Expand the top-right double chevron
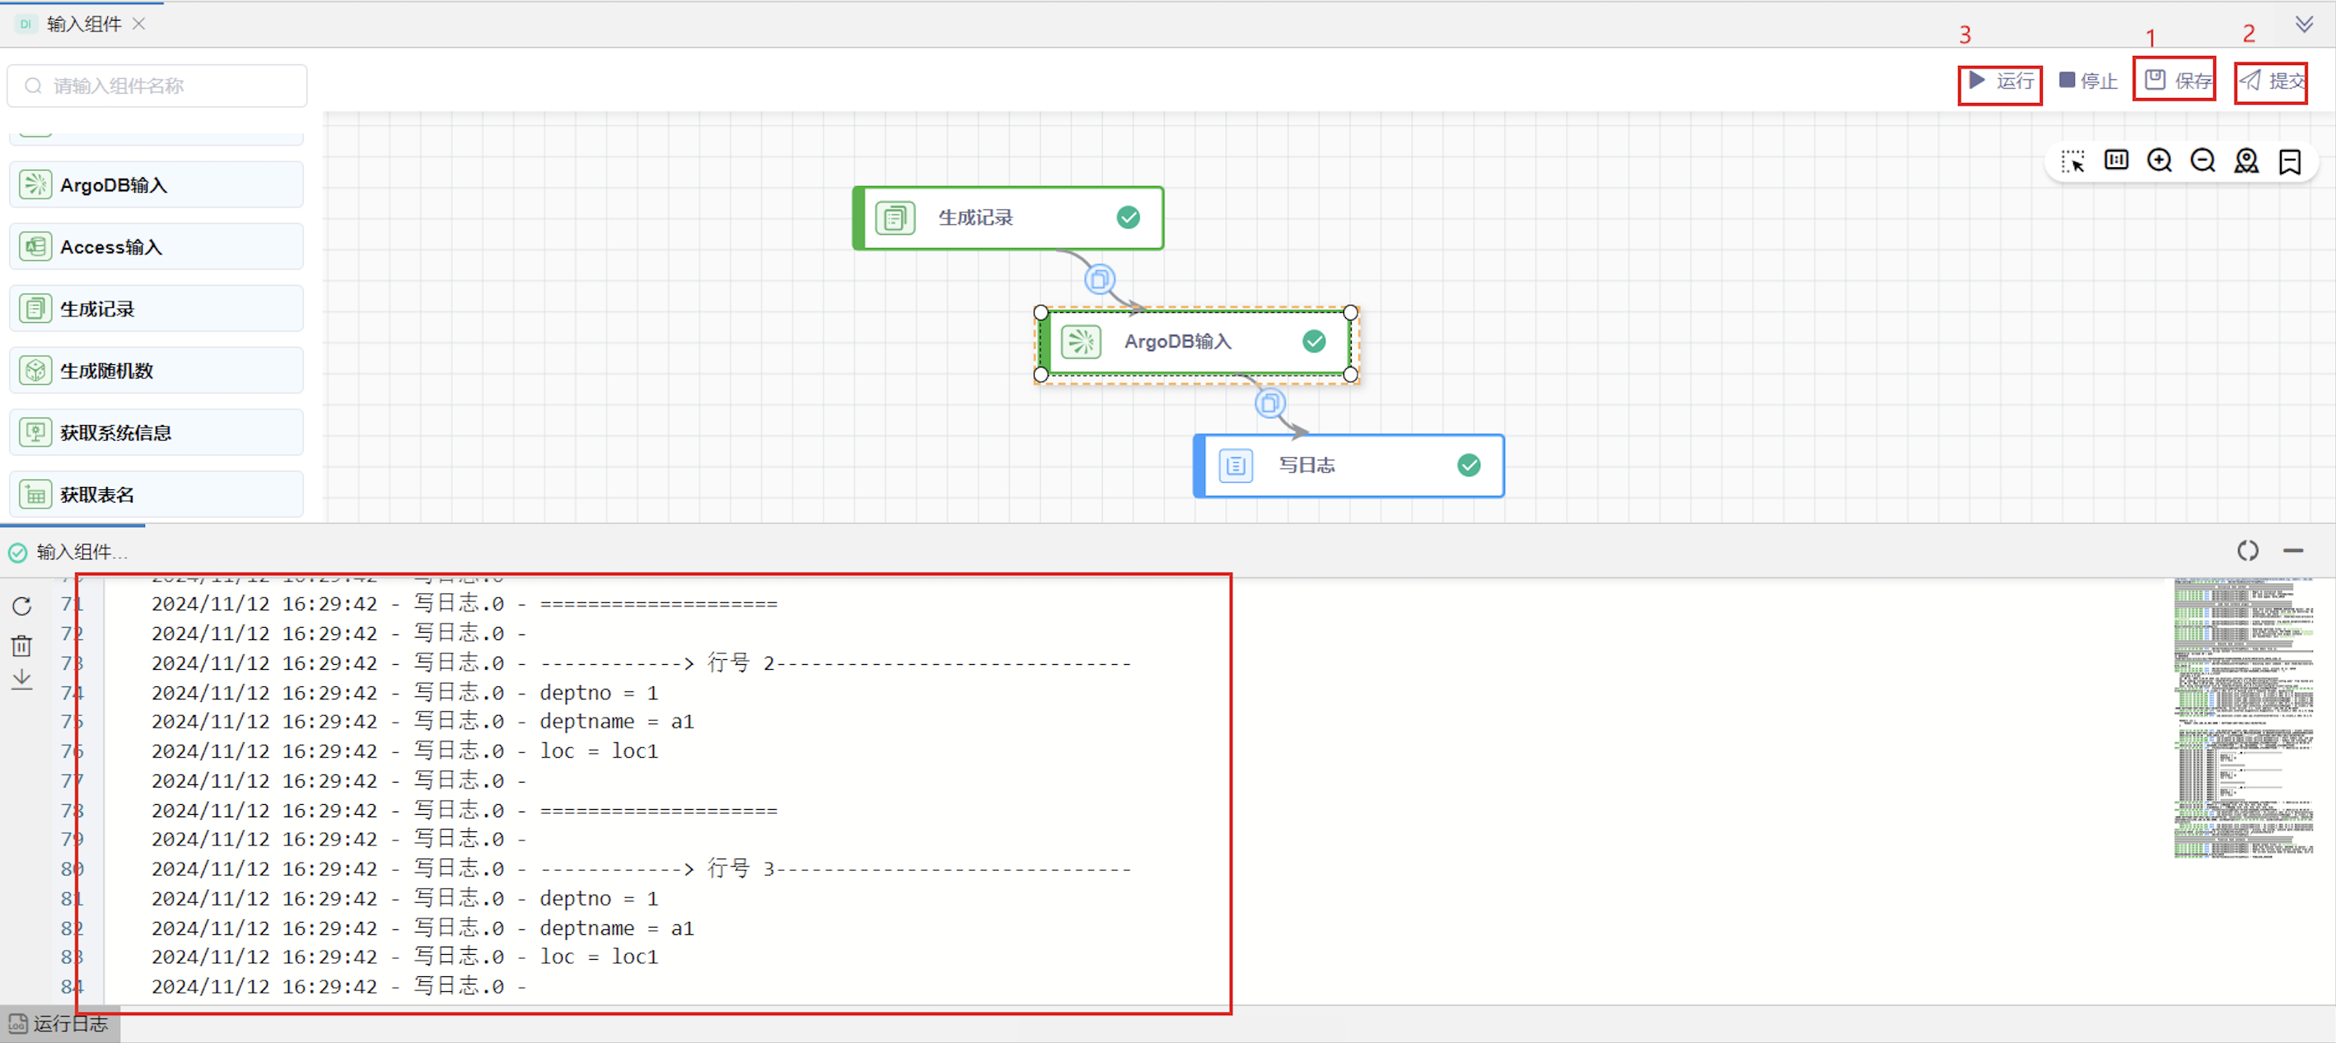The height and width of the screenshot is (1043, 2336). [2304, 25]
